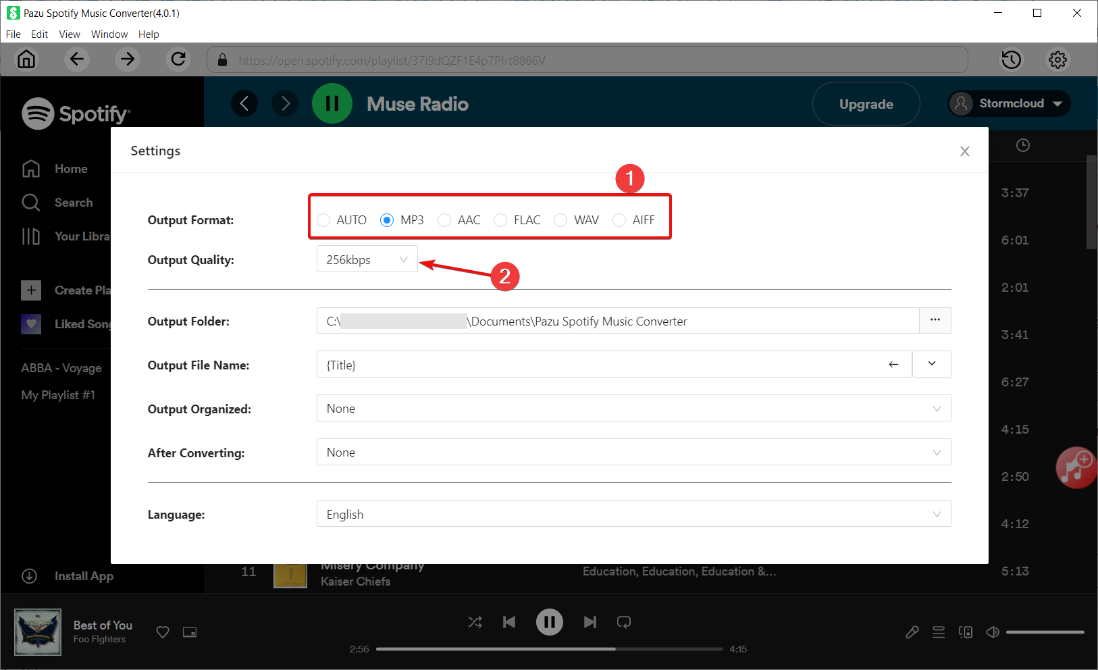Click the {Title} file name field
Image resolution: width=1098 pixels, height=670 pixels.
615,364
